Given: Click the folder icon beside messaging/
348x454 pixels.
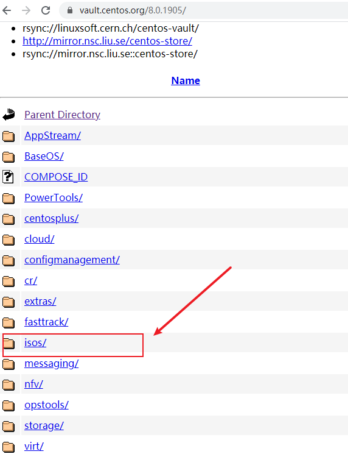Looking at the screenshot, I should [x=9, y=364].
